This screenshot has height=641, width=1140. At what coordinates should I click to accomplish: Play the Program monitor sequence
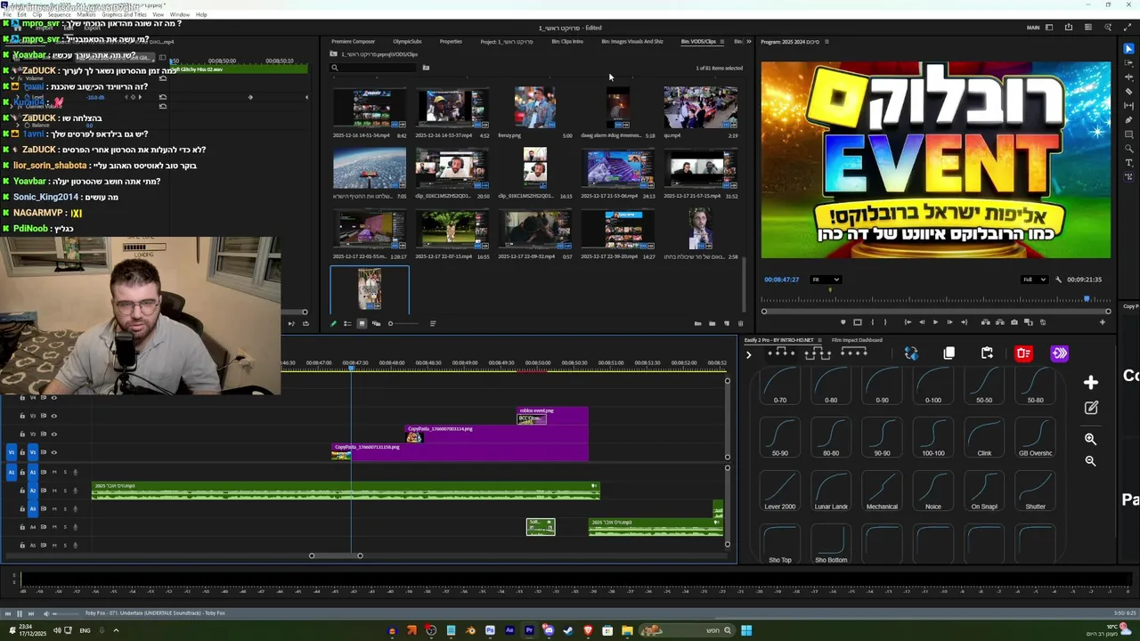935,322
